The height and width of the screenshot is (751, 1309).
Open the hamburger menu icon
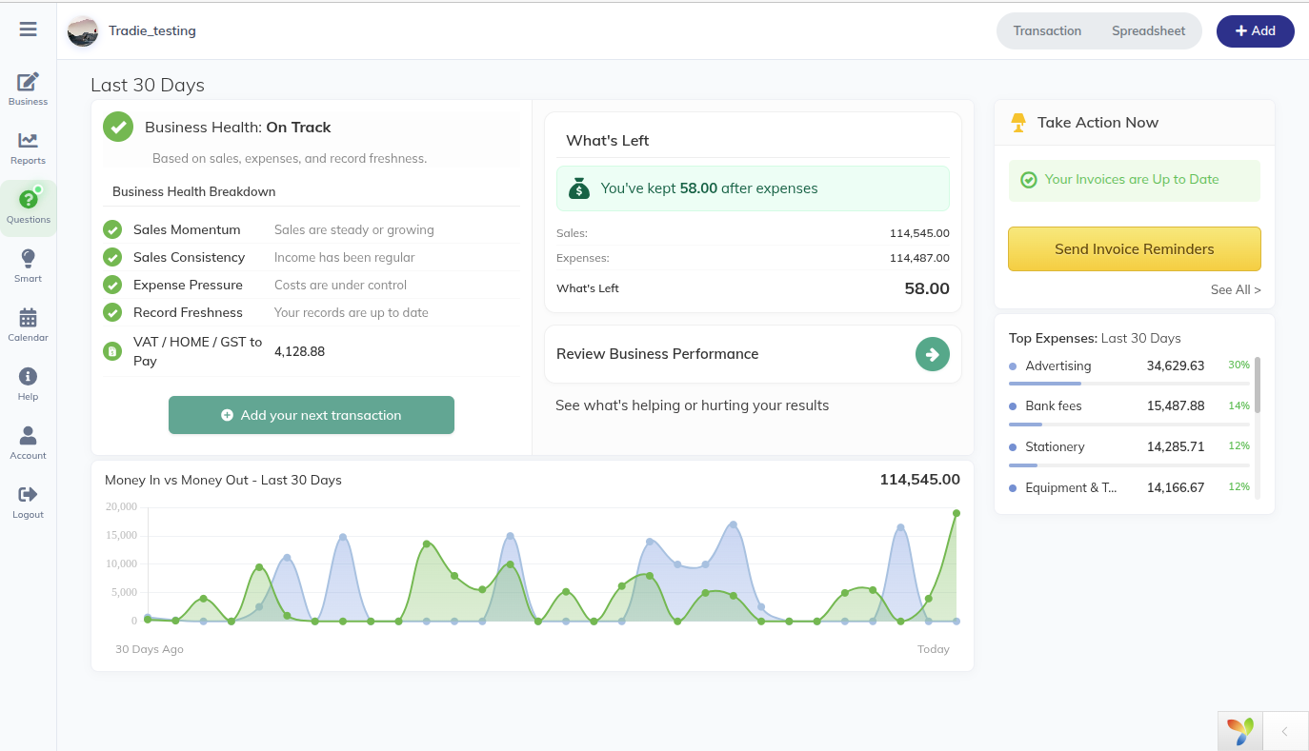pos(28,30)
